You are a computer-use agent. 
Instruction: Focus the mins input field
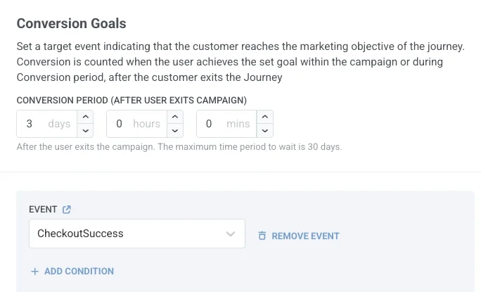coord(225,124)
